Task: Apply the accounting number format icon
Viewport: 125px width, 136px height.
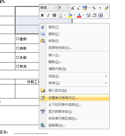Action: pos(85,8)
